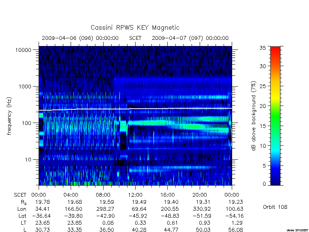Click the SCET row label below the plot

pos(20,195)
